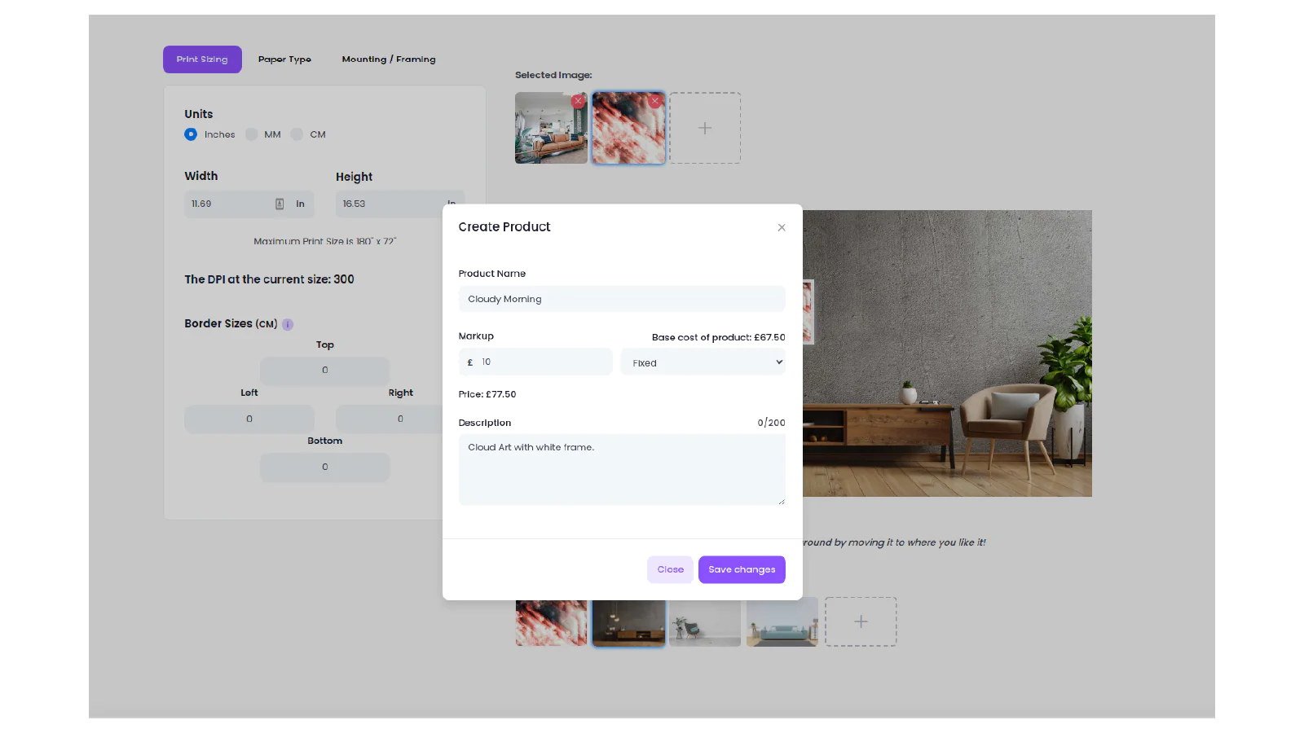1304x733 pixels.
Task: Click the Product Name input field
Action: (x=621, y=299)
